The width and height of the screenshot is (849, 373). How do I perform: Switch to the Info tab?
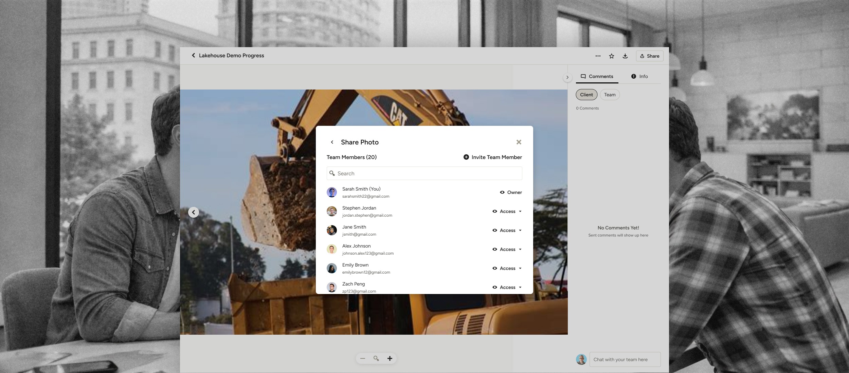[x=639, y=76]
